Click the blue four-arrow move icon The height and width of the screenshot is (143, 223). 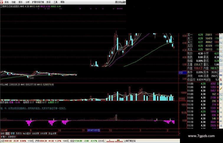pyautogui.click(x=221, y=84)
